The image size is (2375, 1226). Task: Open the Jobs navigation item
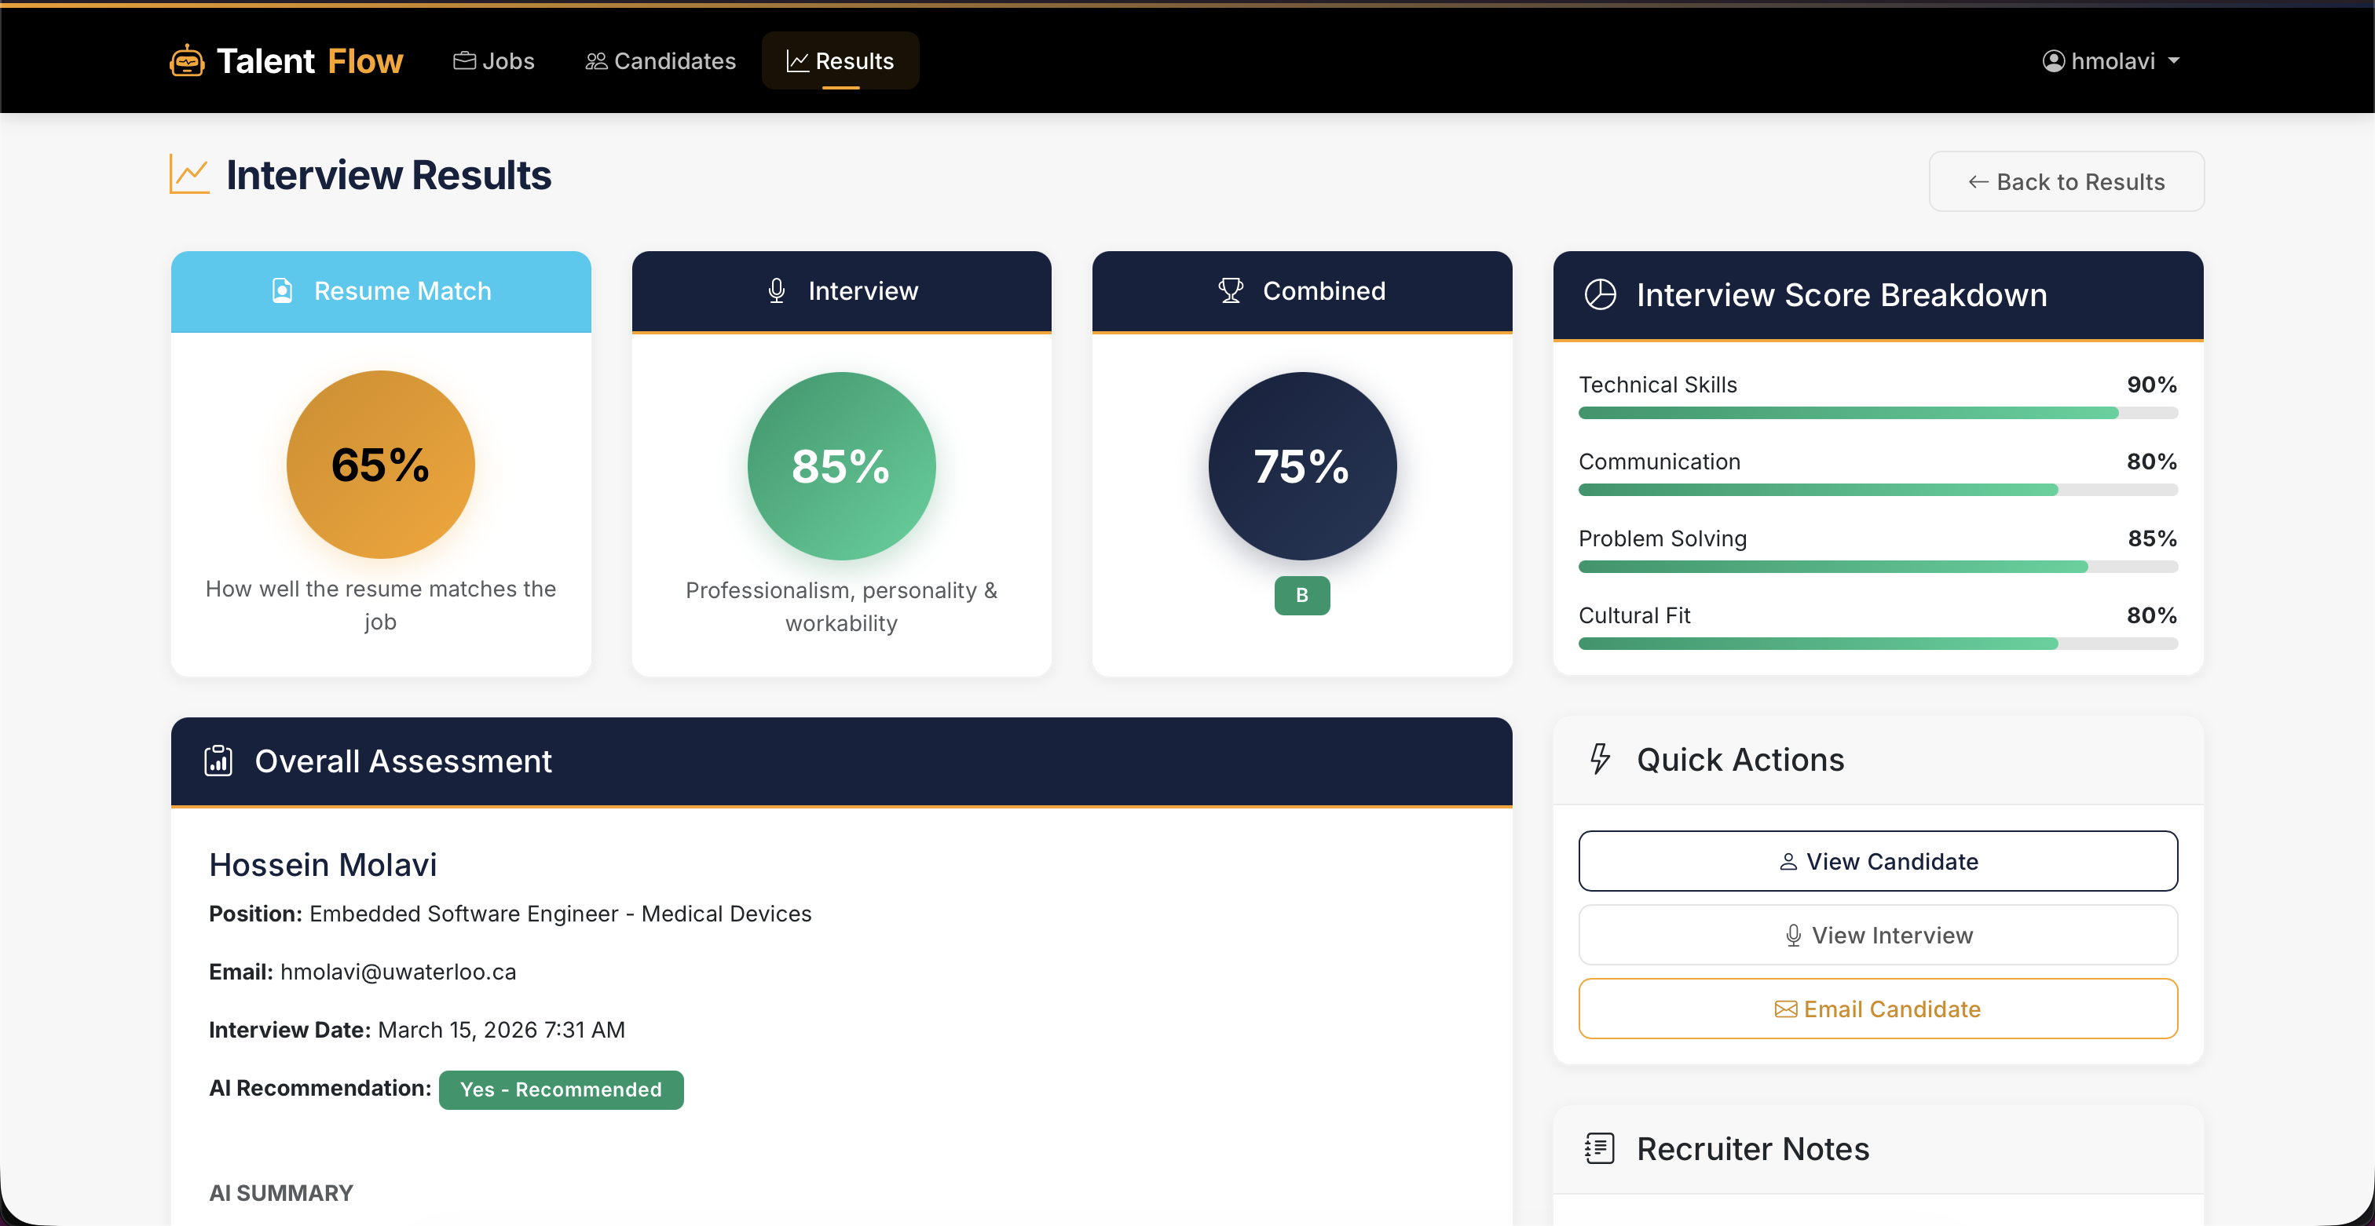494,60
